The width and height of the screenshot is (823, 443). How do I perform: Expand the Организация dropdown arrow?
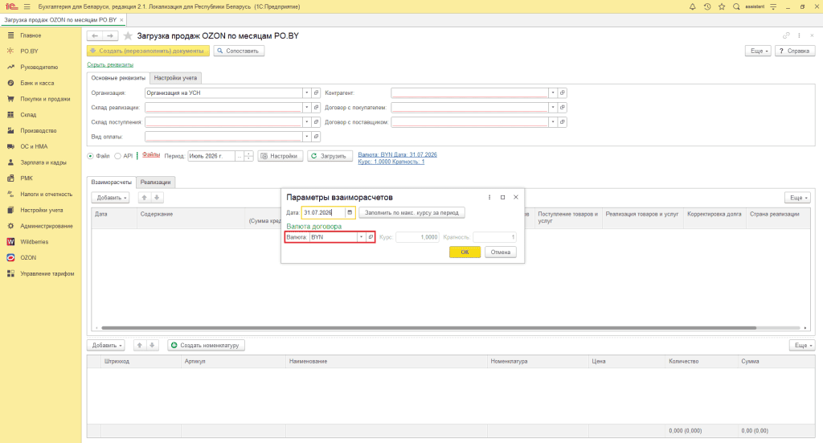tap(306, 93)
